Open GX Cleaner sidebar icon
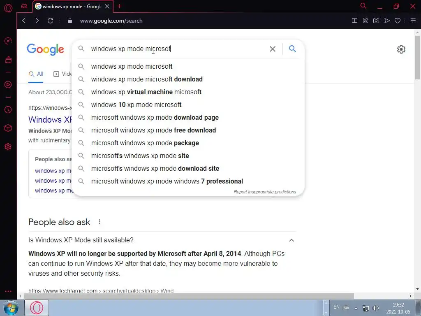 pyautogui.click(x=8, y=60)
